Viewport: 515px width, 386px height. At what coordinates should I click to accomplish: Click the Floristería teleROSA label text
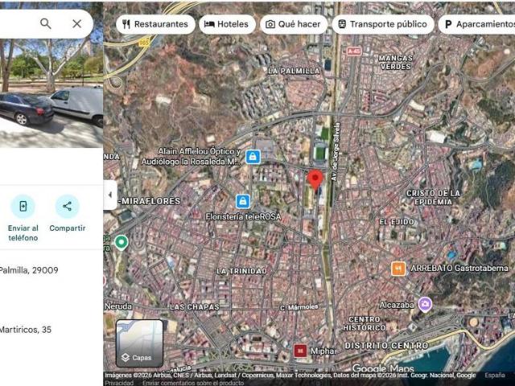point(243,216)
